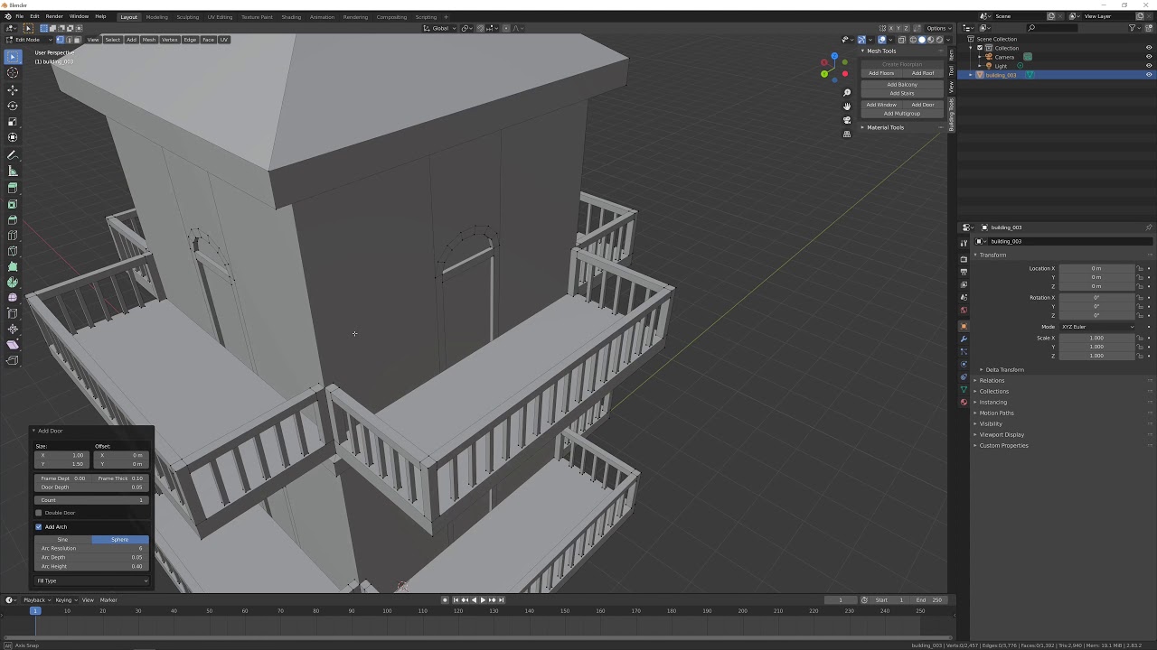
Task: Switch to the UV Editing workspace tab
Action: click(220, 16)
